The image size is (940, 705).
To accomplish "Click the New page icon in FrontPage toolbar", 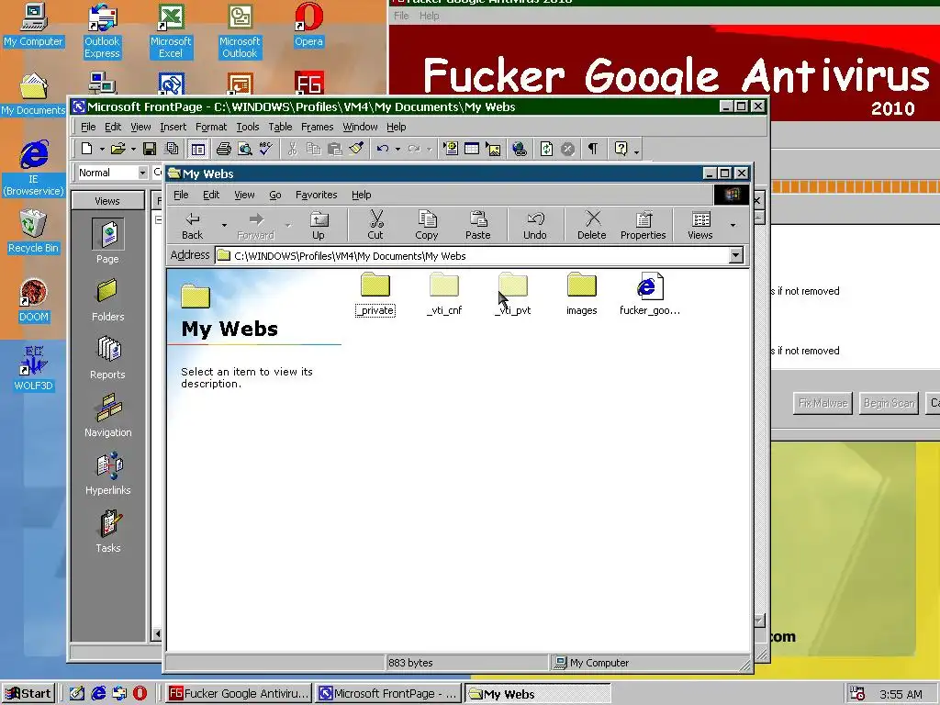I will pyautogui.click(x=87, y=148).
